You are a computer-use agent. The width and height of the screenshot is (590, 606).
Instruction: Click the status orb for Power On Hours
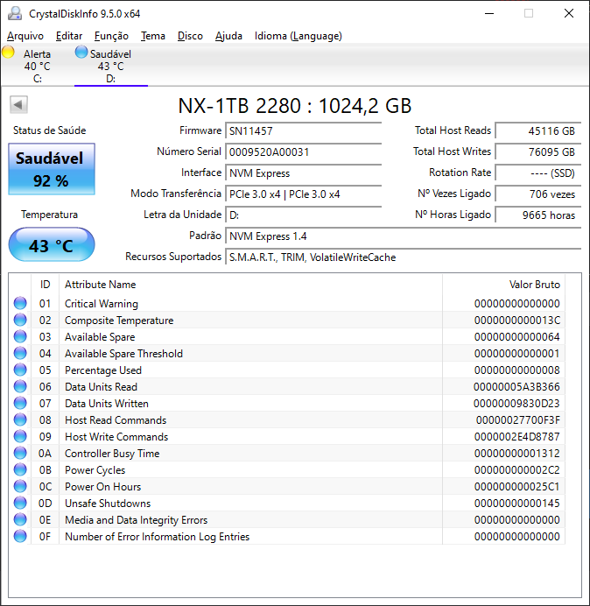tap(20, 486)
